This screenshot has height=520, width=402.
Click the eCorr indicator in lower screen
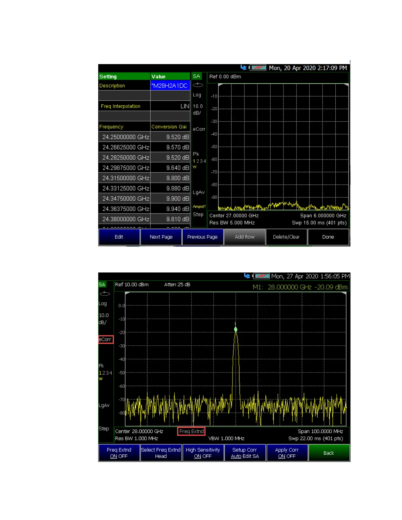pyautogui.click(x=105, y=339)
